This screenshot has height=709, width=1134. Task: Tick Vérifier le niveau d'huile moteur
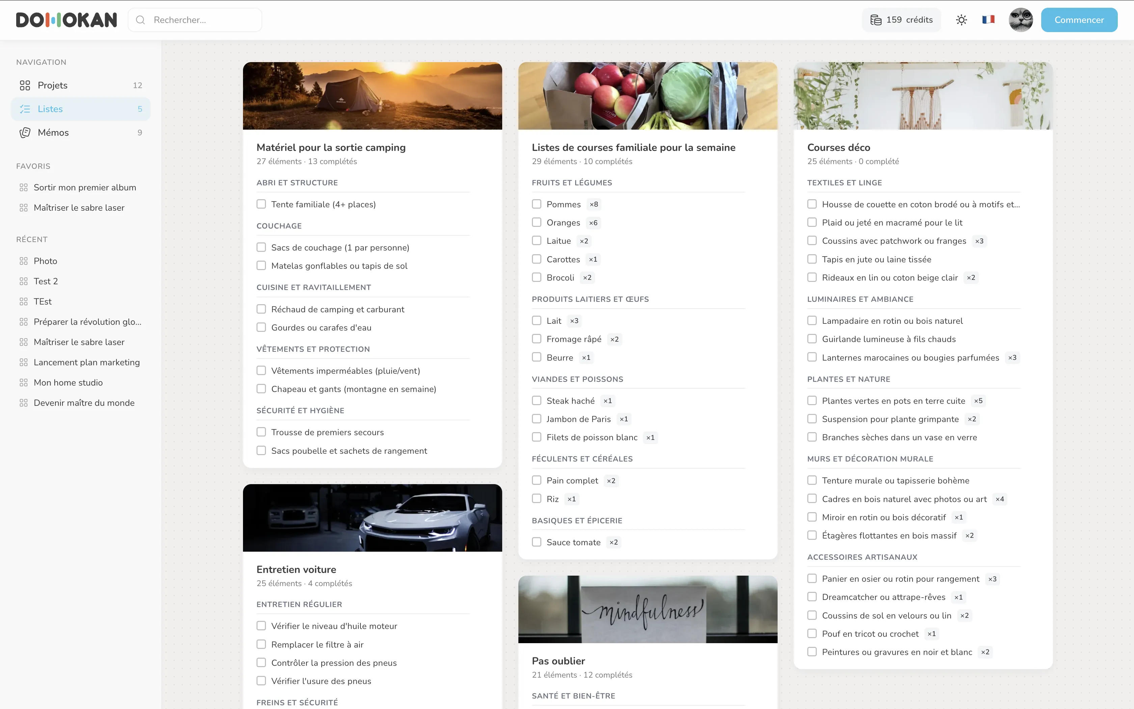(x=261, y=626)
